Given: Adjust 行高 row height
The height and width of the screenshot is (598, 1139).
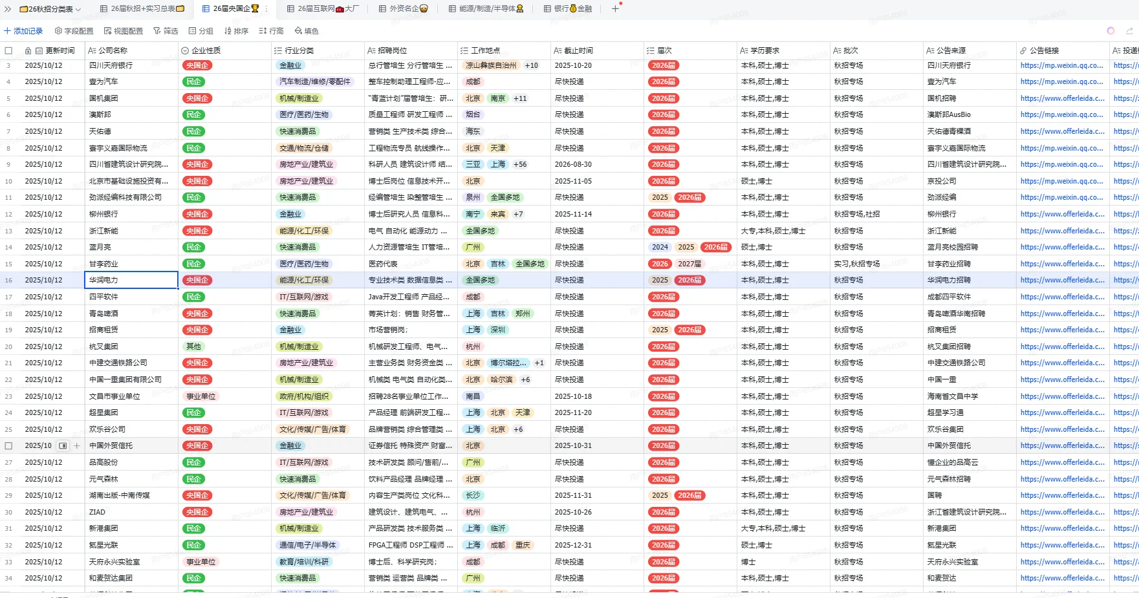Looking at the screenshot, I should [x=271, y=31].
